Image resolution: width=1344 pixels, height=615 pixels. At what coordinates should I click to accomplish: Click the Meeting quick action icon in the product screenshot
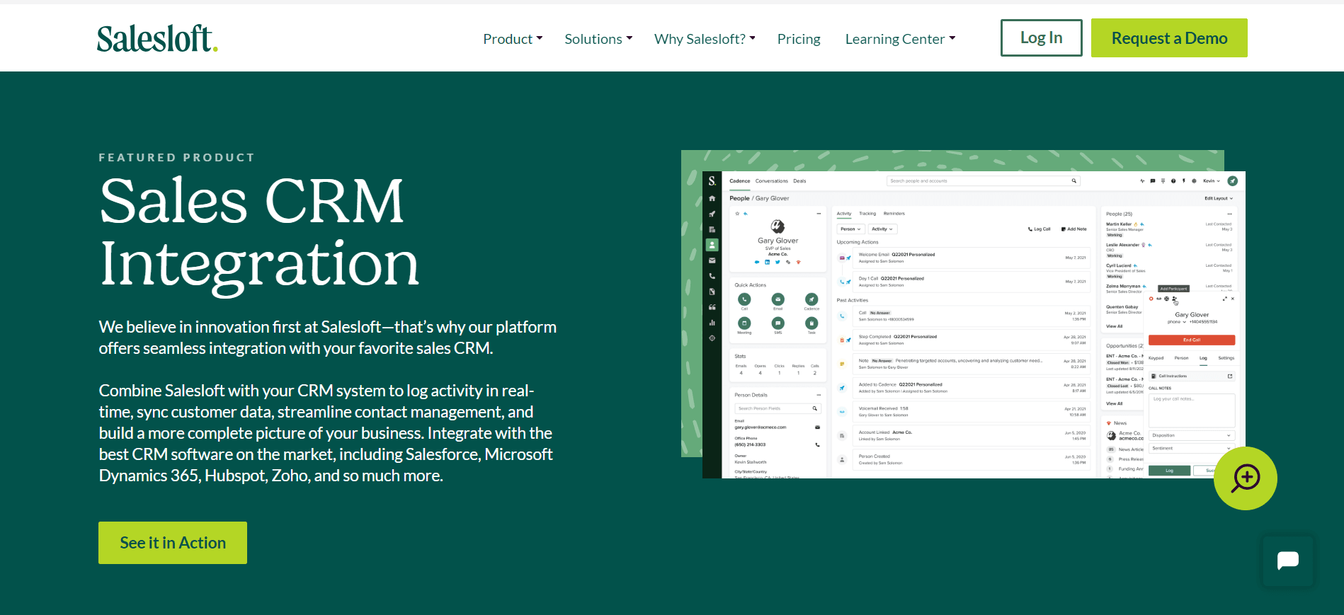(x=744, y=323)
